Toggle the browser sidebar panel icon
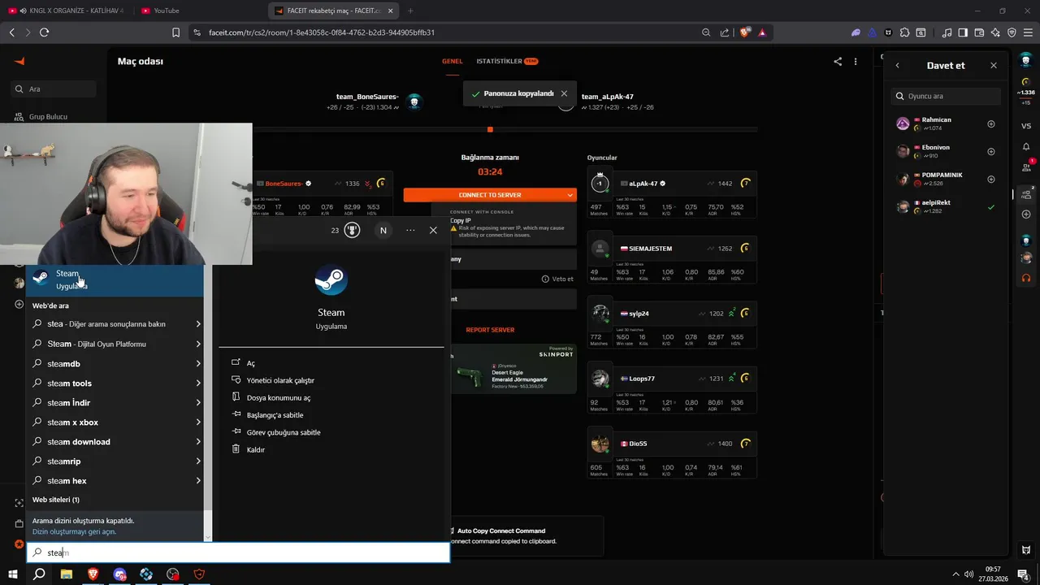Viewport: 1040px width, 585px height. click(x=963, y=32)
